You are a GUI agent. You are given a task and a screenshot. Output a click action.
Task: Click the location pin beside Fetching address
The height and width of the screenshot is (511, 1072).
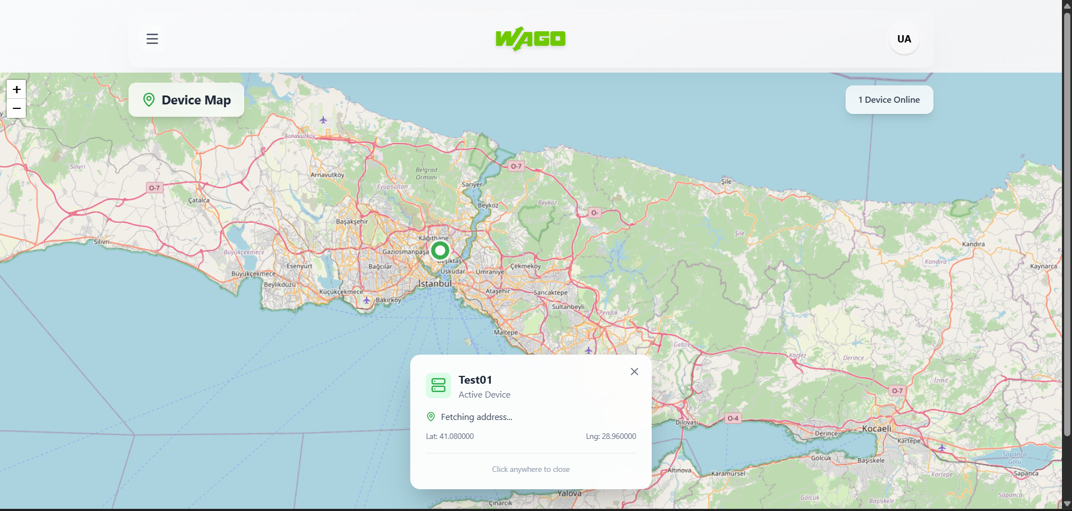(431, 417)
